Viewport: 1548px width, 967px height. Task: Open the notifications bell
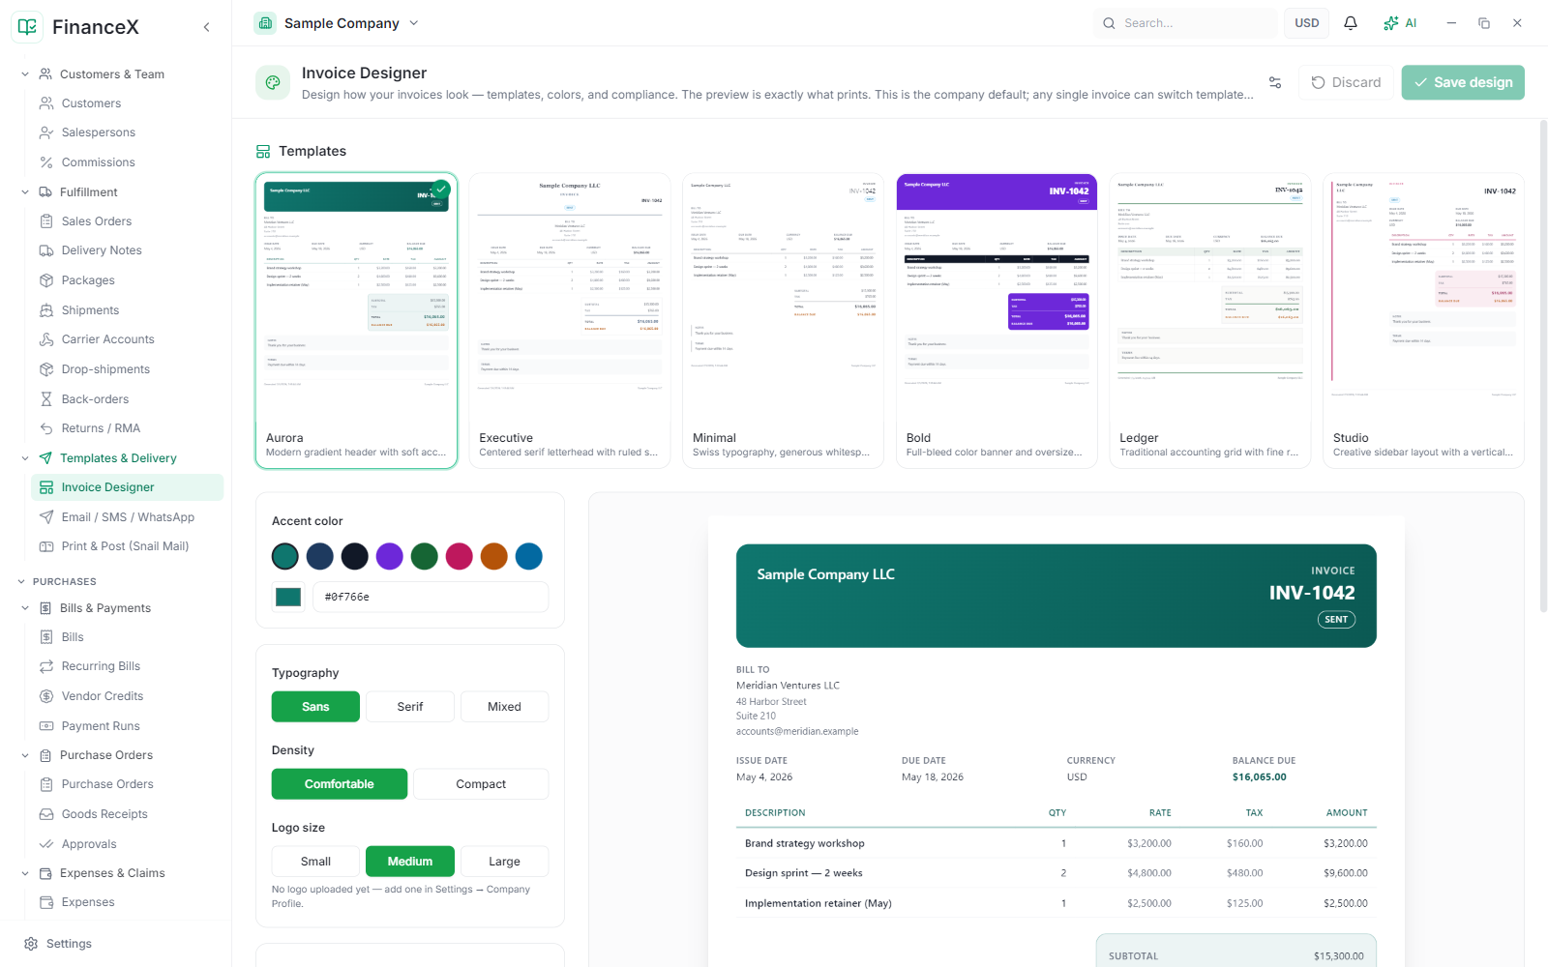[1351, 23]
